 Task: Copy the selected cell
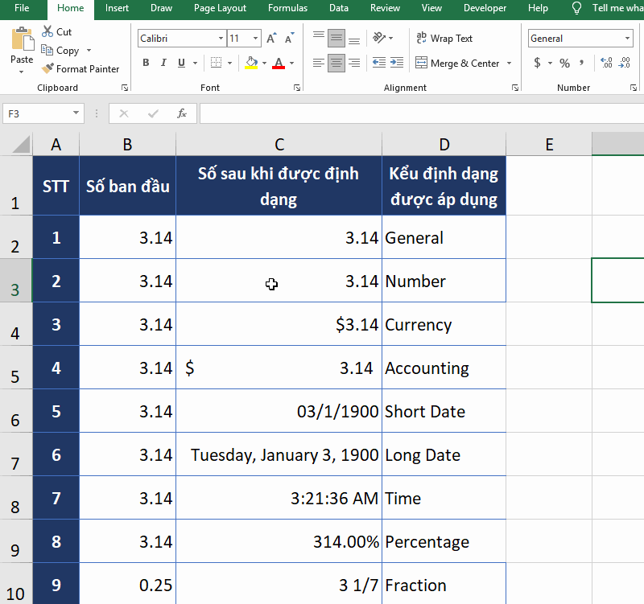61,51
